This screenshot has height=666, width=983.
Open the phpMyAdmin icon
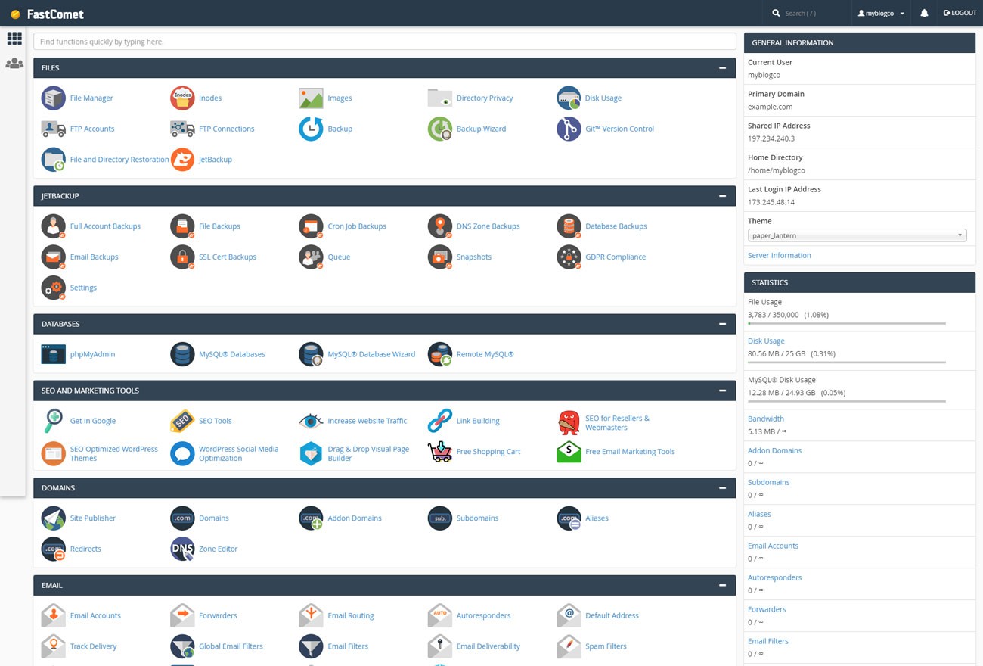coord(53,354)
